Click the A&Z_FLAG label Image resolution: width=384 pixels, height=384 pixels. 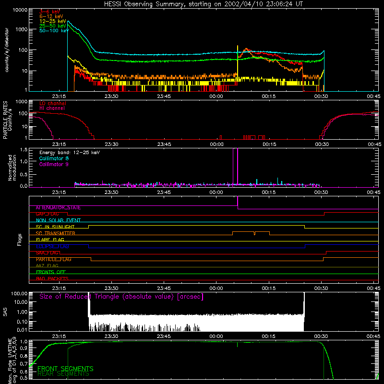coord(47,265)
